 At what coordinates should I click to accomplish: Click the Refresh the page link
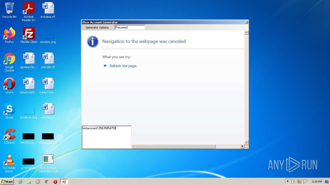tap(123, 66)
